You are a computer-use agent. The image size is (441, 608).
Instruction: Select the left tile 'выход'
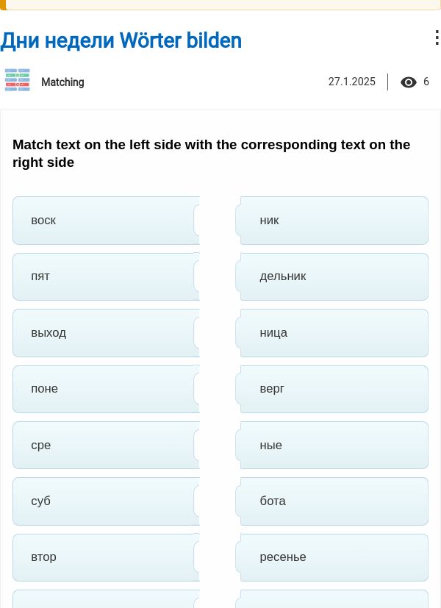(106, 333)
